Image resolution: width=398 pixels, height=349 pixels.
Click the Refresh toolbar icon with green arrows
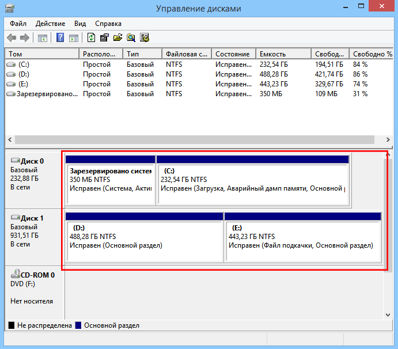tap(91, 38)
